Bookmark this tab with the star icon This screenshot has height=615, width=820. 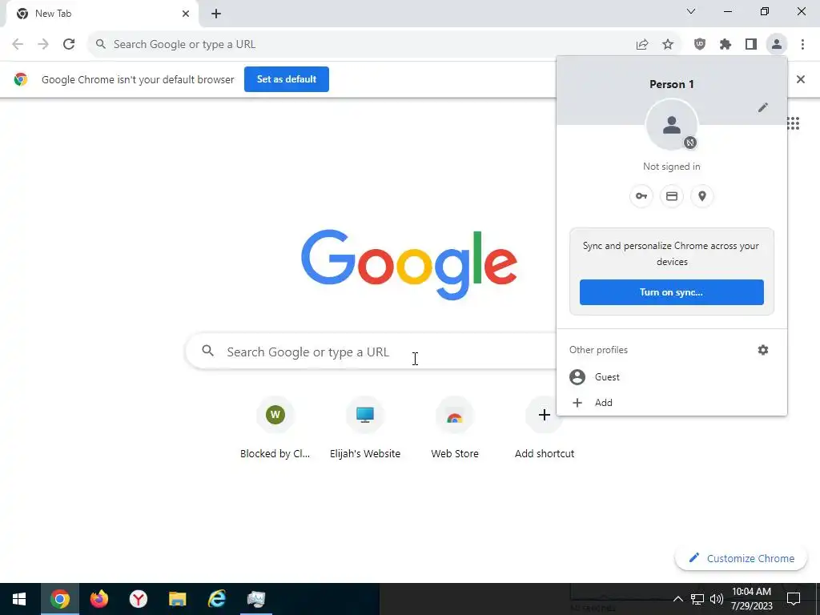coord(668,45)
